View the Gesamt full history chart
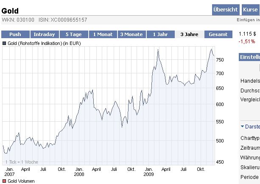260x184 pixels. (x=218, y=35)
